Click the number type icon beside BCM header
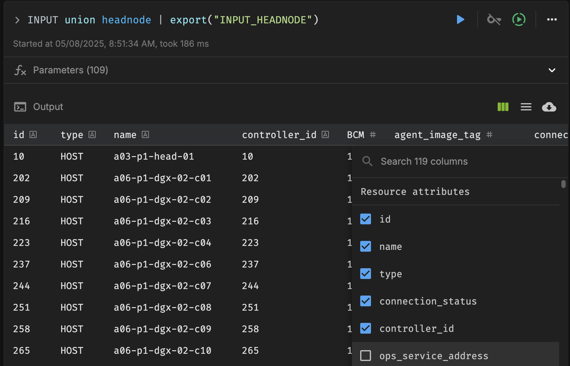 tap(373, 135)
